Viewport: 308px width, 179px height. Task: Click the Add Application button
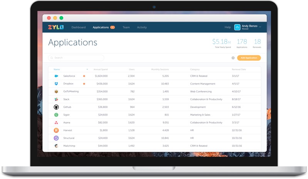click(249, 58)
